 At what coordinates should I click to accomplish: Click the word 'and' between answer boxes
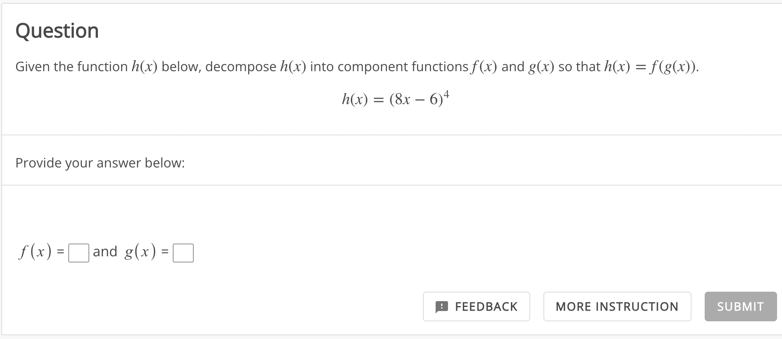tap(105, 251)
